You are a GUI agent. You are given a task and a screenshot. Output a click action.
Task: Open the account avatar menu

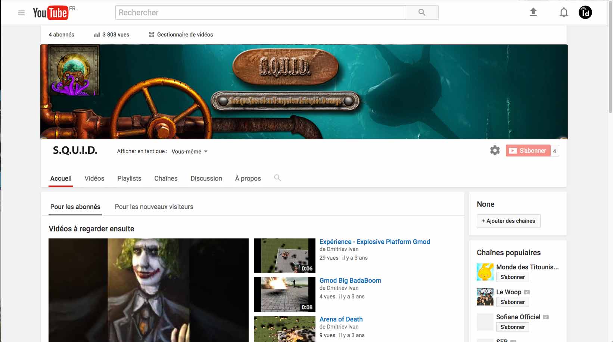click(x=585, y=13)
